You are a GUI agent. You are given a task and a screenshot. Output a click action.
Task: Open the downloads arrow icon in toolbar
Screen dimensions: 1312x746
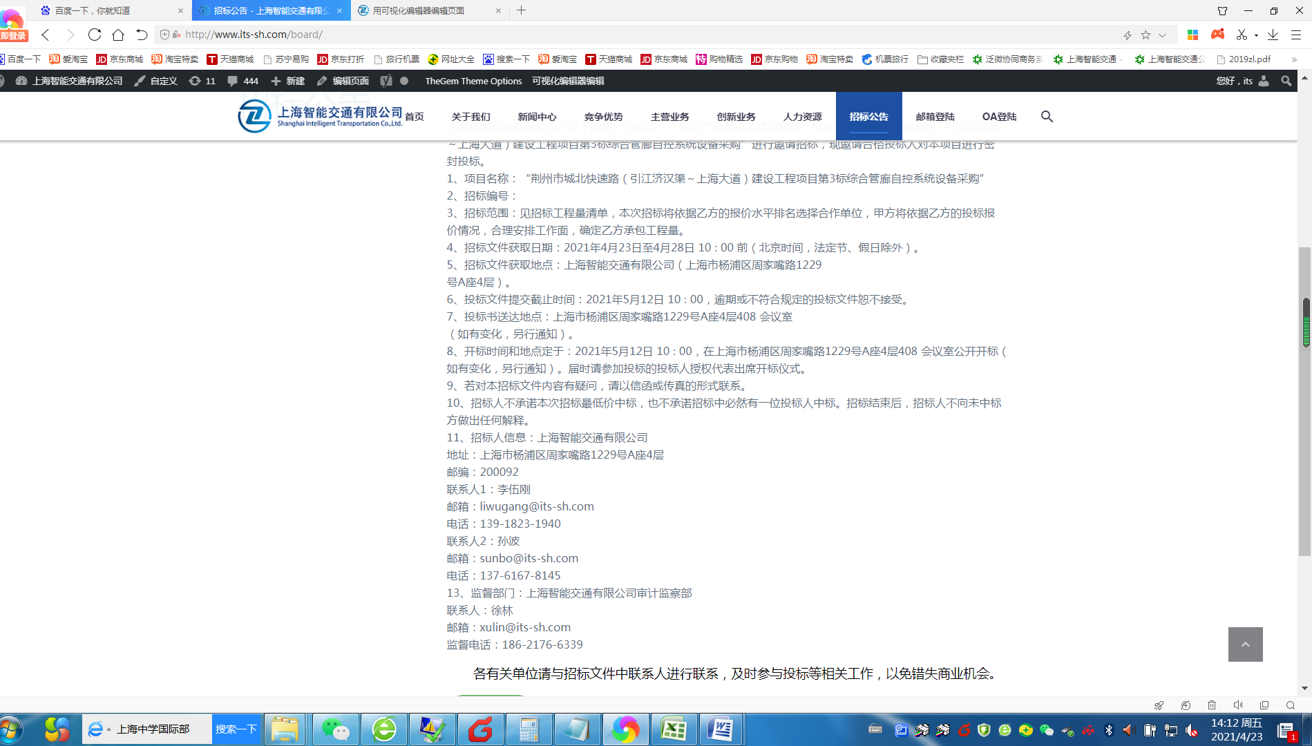[1273, 35]
